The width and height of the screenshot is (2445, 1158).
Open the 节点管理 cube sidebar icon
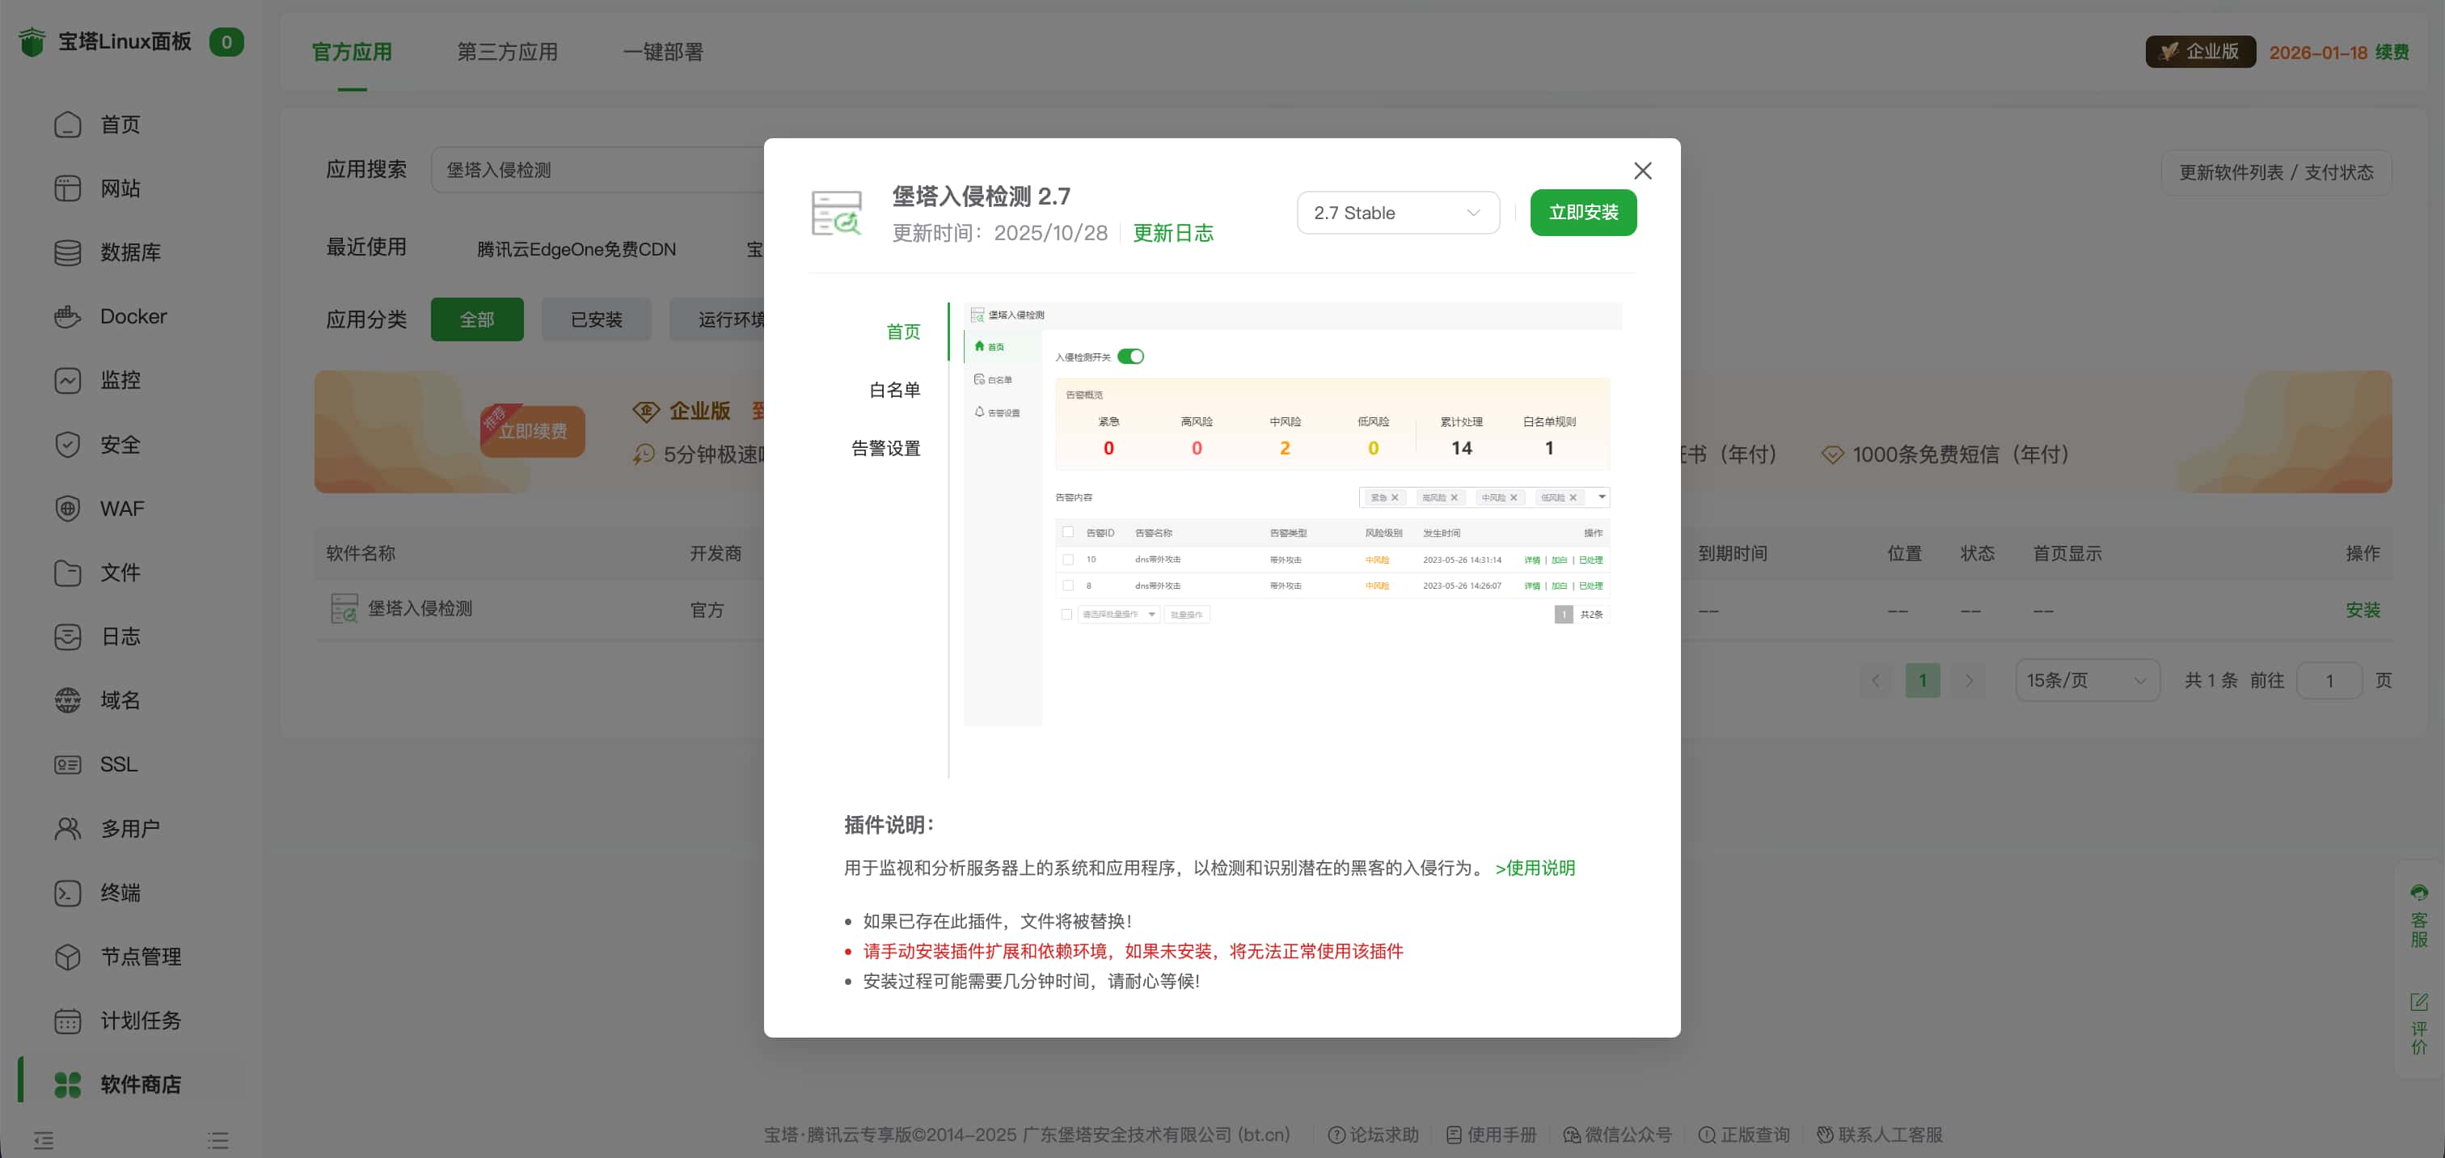67,956
